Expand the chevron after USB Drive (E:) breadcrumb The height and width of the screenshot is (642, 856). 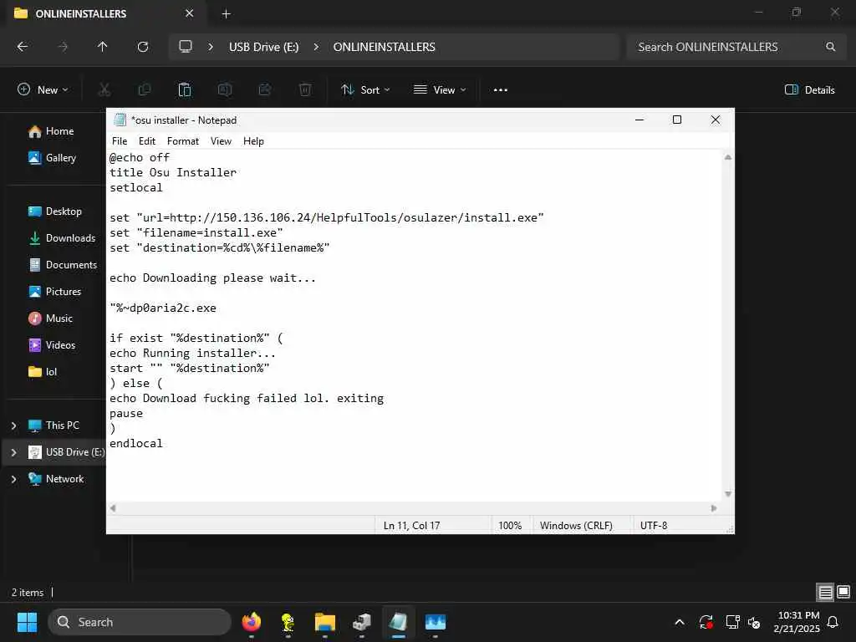(x=316, y=47)
